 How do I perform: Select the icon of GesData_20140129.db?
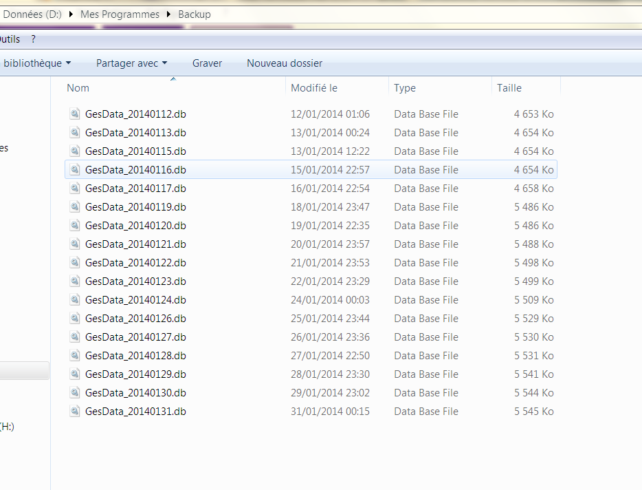pyautogui.click(x=75, y=374)
